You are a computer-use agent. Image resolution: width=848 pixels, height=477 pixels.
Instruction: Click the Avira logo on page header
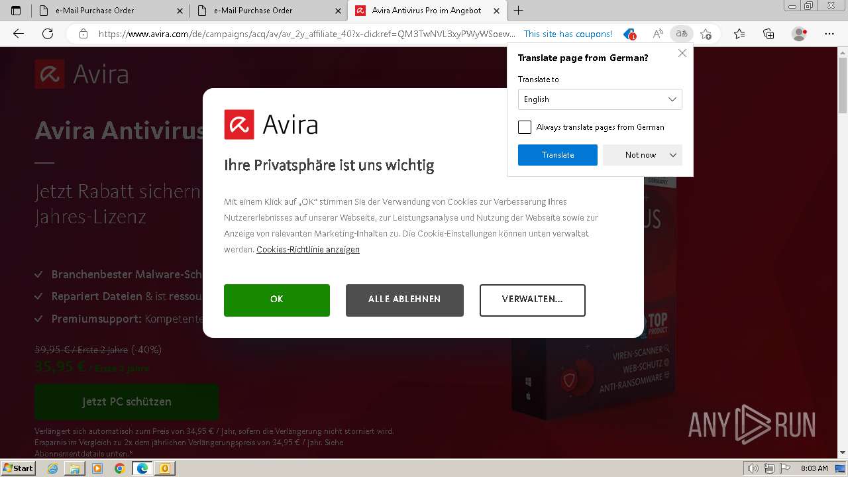[x=82, y=74]
